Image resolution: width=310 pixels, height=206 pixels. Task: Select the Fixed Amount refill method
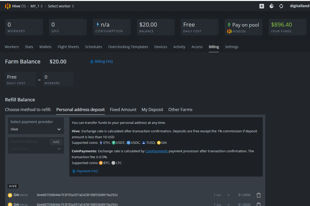click(123, 110)
